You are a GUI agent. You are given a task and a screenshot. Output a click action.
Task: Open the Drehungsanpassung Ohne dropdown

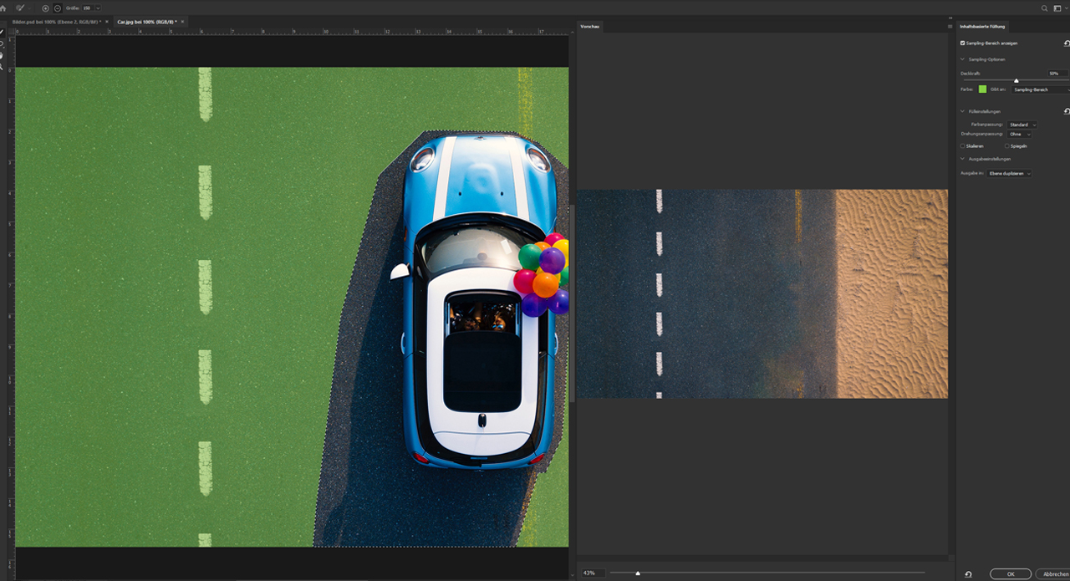point(1019,134)
